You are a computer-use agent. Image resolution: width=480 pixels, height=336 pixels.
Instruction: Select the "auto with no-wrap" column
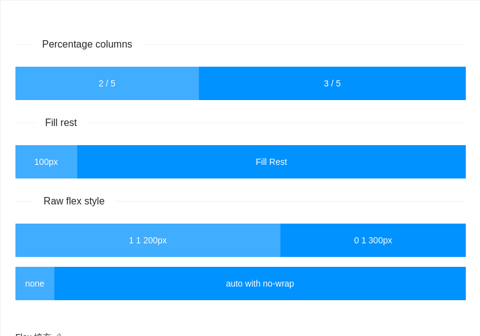pyautogui.click(x=259, y=283)
